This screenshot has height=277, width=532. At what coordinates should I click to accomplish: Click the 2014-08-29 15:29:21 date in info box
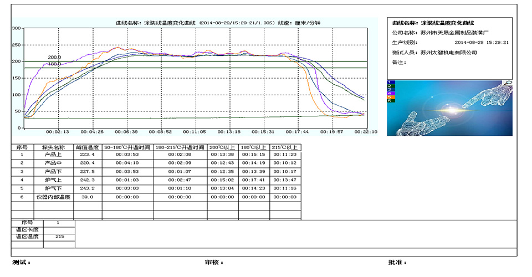click(482, 43)
